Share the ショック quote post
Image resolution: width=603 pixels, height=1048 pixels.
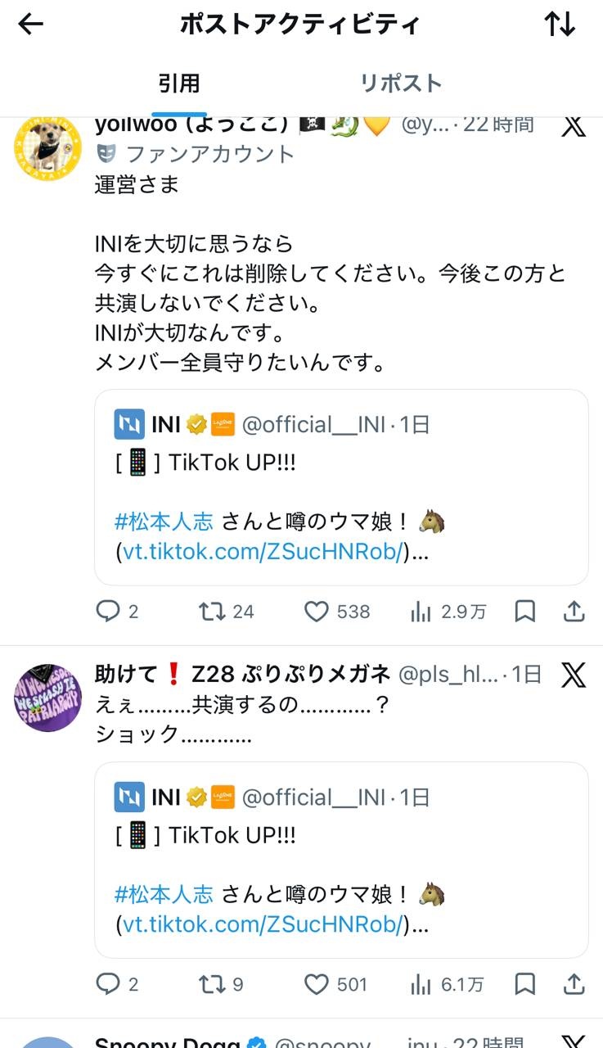pyautogui.click(x=574, y=983)
